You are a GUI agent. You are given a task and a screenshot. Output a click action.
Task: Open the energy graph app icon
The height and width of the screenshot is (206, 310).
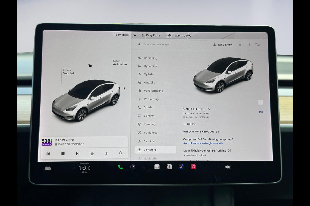tap(157, 167)
